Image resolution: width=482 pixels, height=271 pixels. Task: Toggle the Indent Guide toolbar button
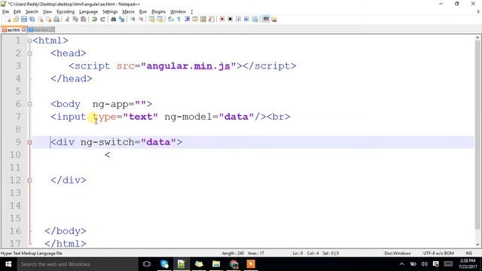(x=187, y=20)
